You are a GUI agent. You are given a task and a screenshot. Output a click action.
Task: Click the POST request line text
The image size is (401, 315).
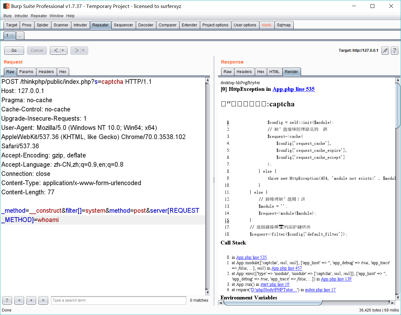click(x=76, y=82)
